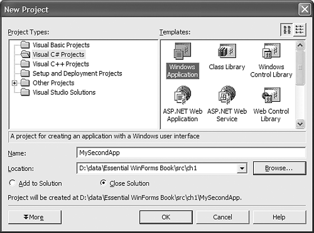314x233 pixels.
Task: Open Help for New Project
Action: tap(279, 217)
